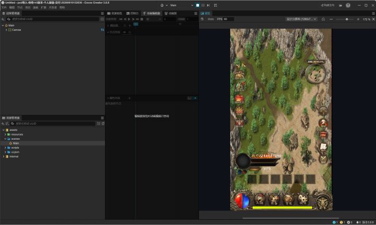Select the Canvas node row
This screenshot has height=225, width=376.
tap(52, 30)
